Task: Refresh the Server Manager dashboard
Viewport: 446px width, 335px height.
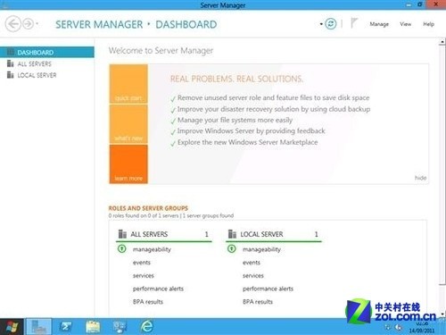Action: pos(331,23)
